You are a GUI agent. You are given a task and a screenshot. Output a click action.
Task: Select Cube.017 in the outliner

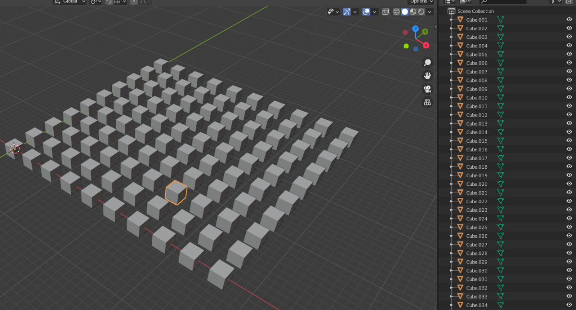coord(477,158)
